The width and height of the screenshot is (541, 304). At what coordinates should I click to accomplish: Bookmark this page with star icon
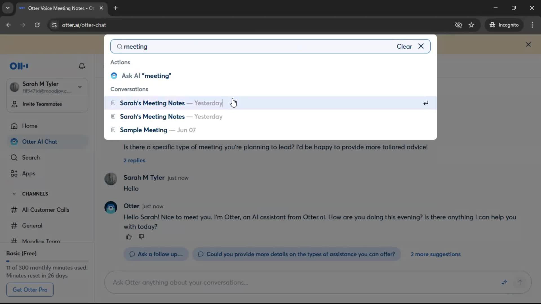(x=471, y=25)
